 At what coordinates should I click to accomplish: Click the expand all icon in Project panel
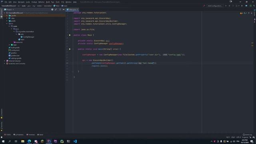[56, 10]
